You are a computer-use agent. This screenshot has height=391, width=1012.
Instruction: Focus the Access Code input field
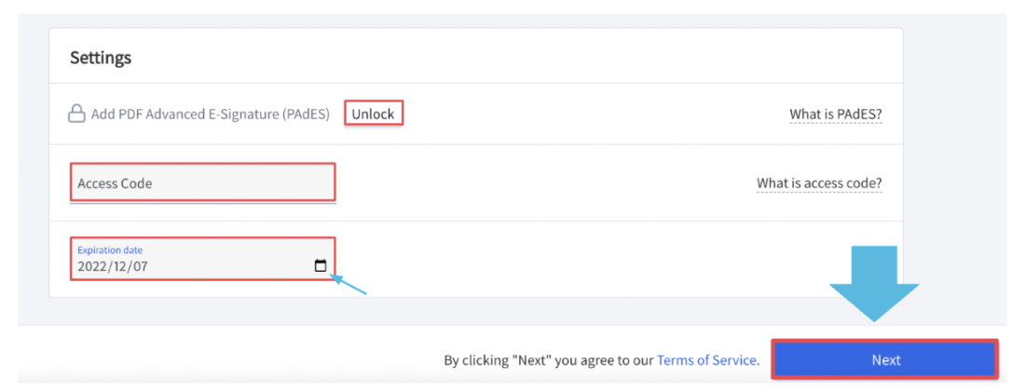point(202,182)
